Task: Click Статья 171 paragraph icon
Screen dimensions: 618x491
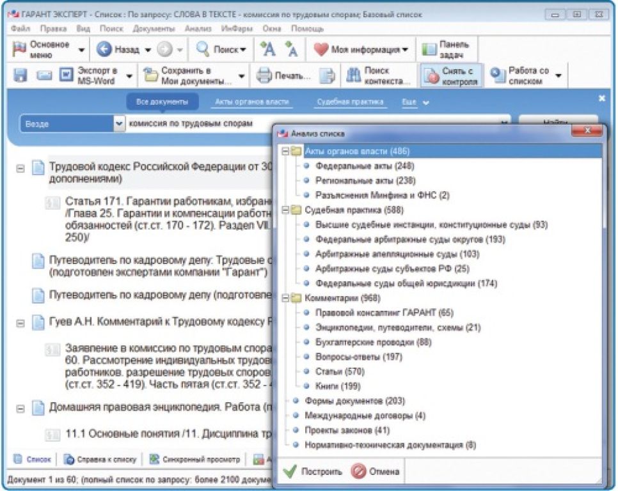Action: pos(52,203)
